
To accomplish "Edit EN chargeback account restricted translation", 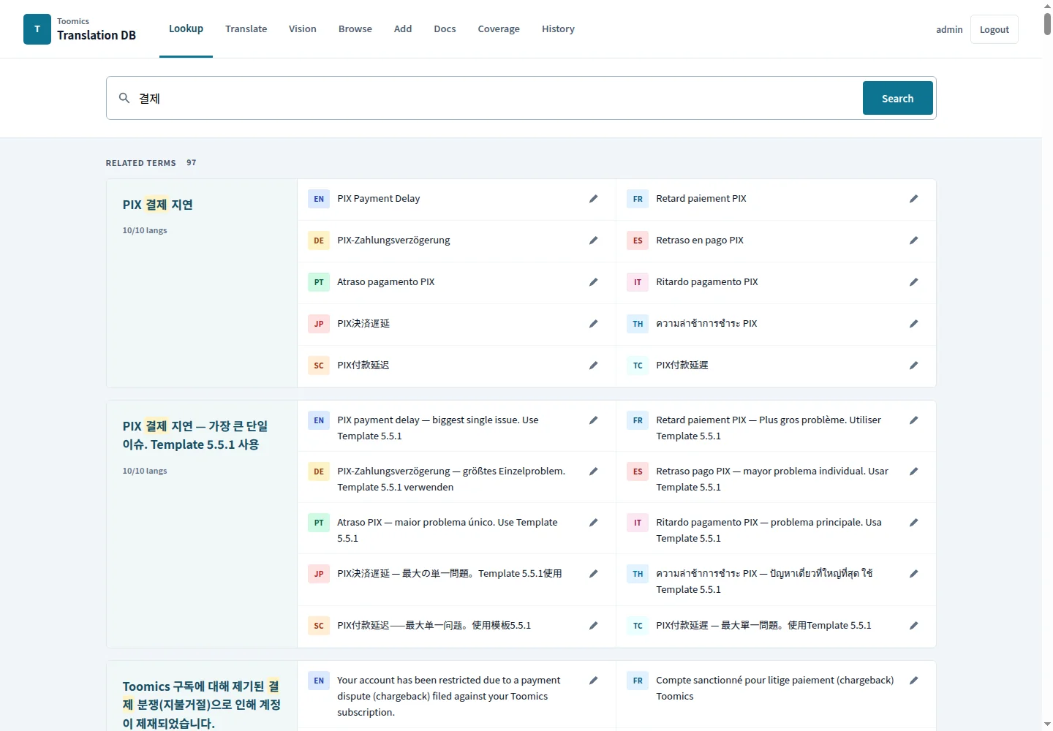I will (594, 681).
